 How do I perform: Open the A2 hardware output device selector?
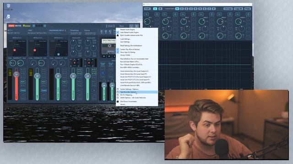click(x=106, y=31)
